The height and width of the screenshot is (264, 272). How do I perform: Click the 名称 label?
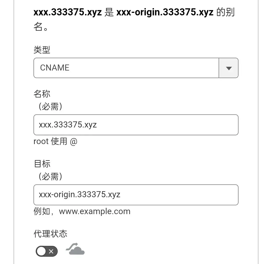point(42,94)
